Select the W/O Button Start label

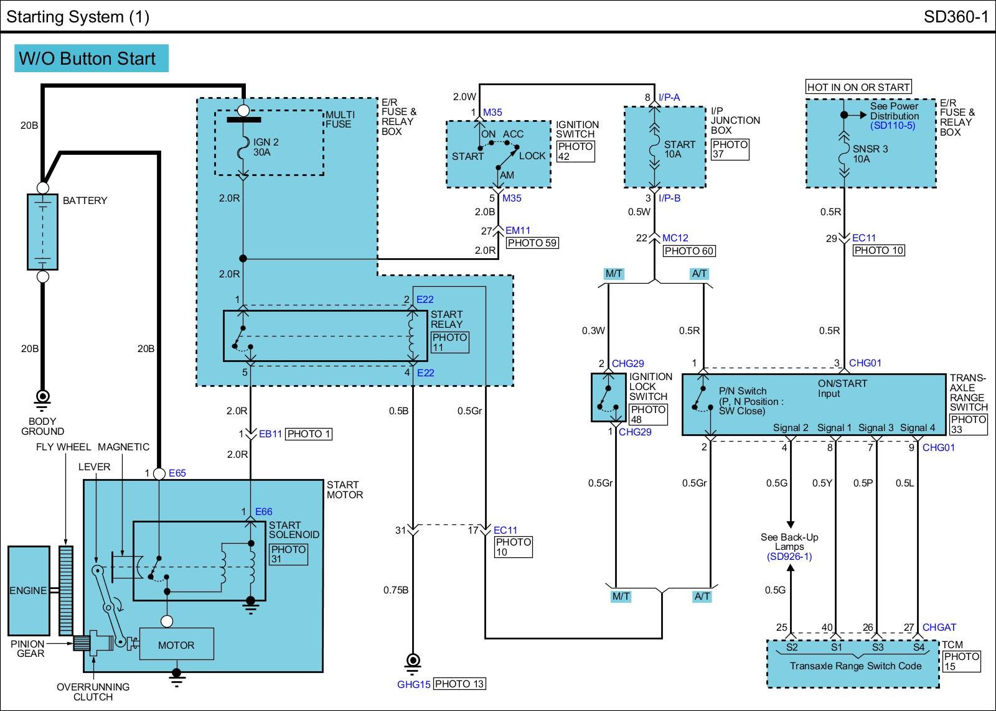pyautogui.click(x=91, y=58)
